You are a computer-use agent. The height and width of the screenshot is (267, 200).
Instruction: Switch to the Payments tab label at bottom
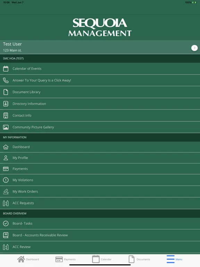coord(70,259)
